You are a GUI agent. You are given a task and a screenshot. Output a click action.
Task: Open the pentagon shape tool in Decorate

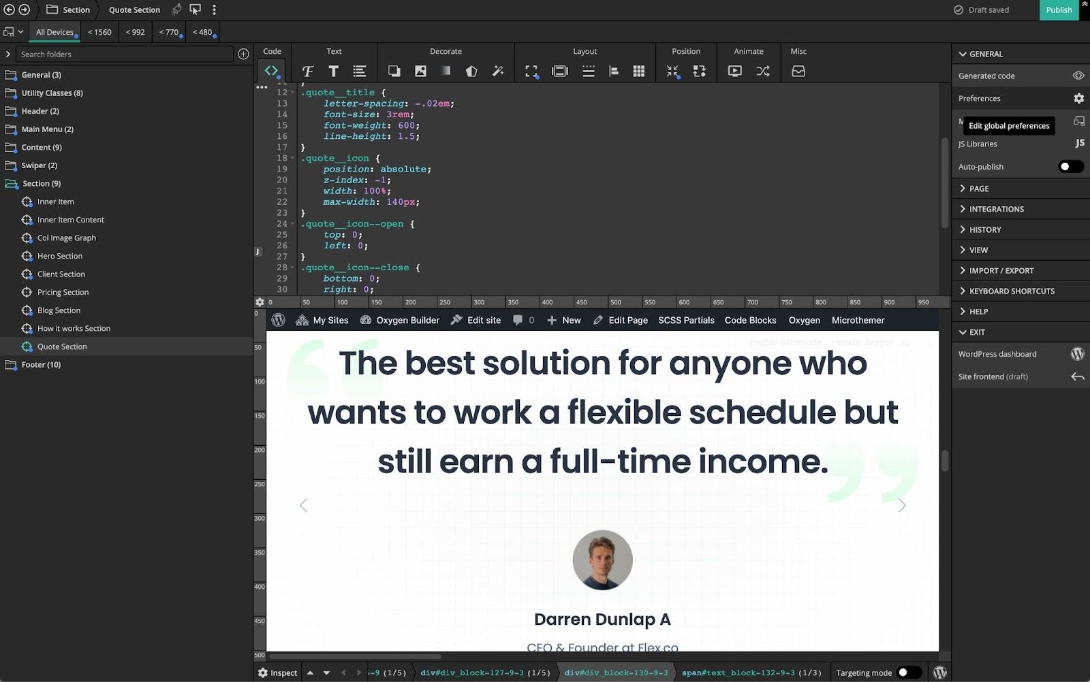click(x=471, y=71)
